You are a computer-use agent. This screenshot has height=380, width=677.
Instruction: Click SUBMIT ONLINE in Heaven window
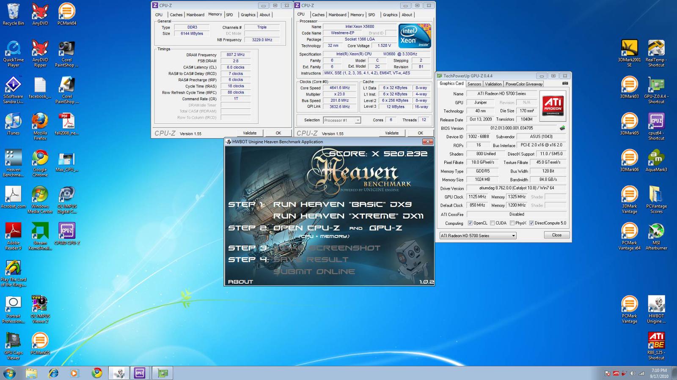tap(314, 271)
